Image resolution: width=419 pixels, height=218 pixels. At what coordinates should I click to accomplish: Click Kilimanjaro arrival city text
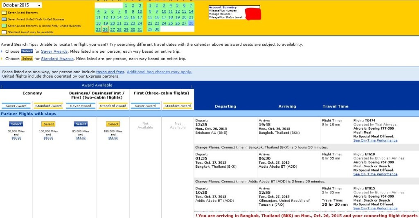284,202
